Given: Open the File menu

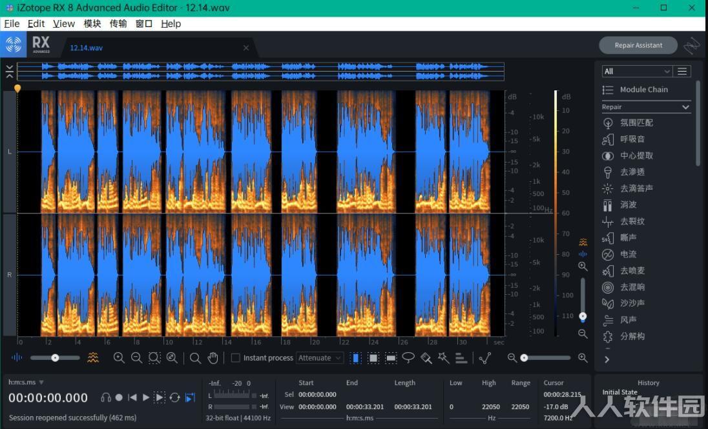Looking at the screenshot, I should [12, 23].
